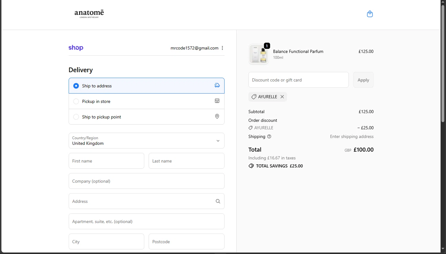446x254 pixels.
Task: Click the product quantity badge
Action: (267, 46)
